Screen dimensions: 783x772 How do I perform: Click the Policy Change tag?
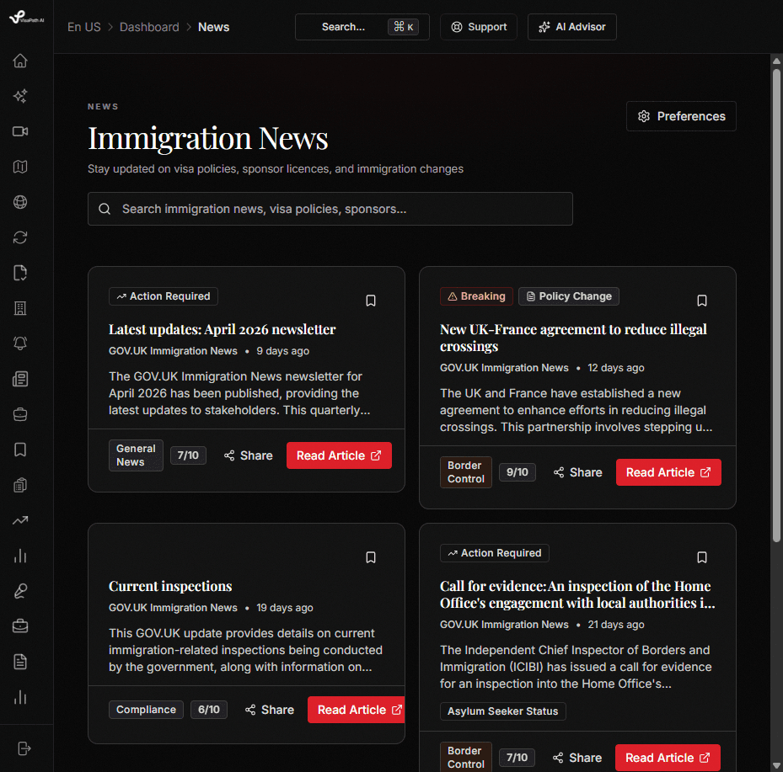pos(569,296)
